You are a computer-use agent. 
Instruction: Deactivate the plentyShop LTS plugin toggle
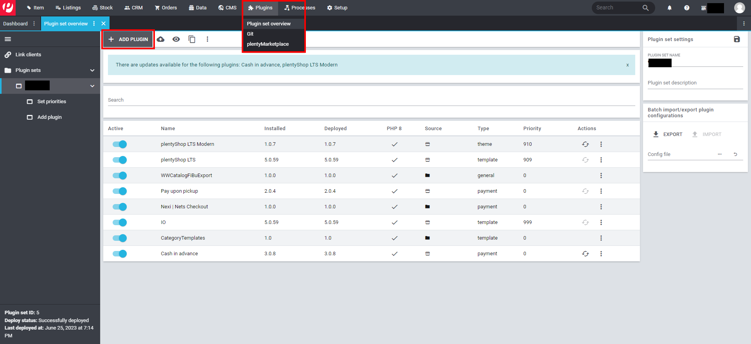coord(120,160)
